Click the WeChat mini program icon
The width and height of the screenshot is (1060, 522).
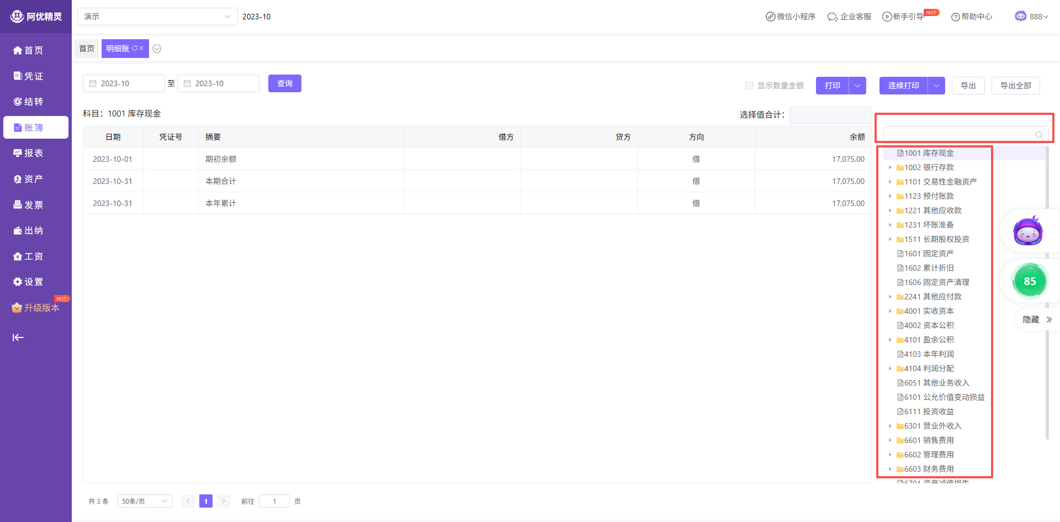pos(770,17)
